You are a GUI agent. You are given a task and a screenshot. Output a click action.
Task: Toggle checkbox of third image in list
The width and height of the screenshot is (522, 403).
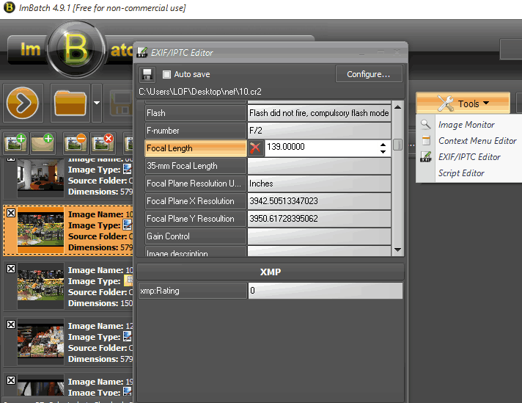pos(11,269)
